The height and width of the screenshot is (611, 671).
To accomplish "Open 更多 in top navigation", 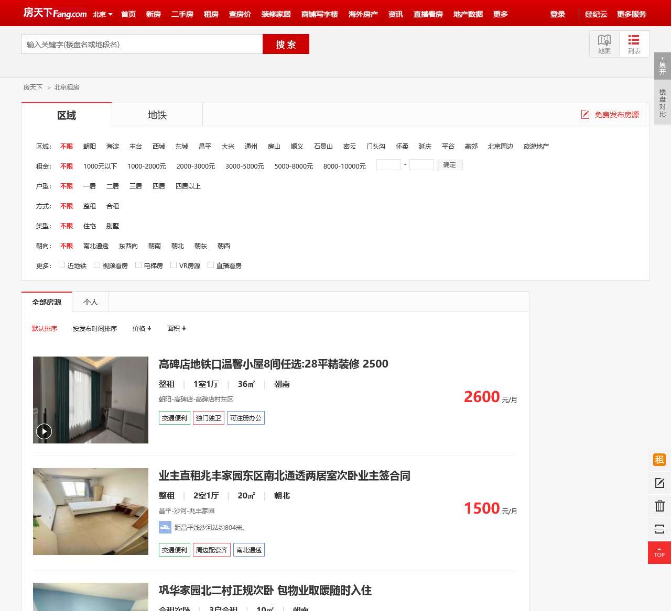I will click(x=501, y=14).
